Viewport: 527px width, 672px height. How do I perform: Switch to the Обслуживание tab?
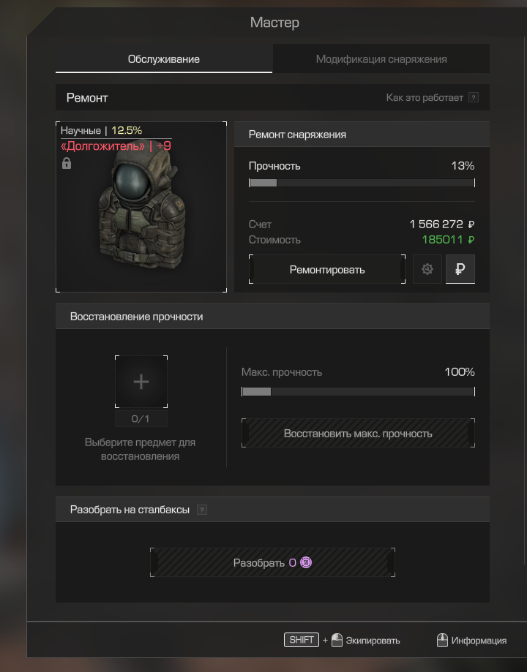point(163,58)
